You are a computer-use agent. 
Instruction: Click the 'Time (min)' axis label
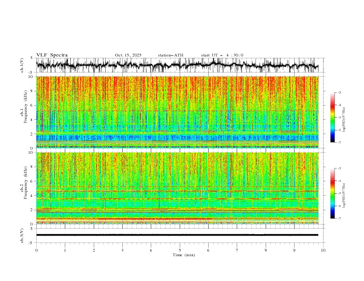[184, 255]
